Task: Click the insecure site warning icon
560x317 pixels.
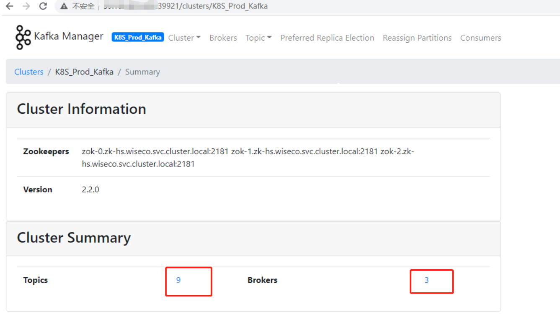Action: (x=64, y=6)
